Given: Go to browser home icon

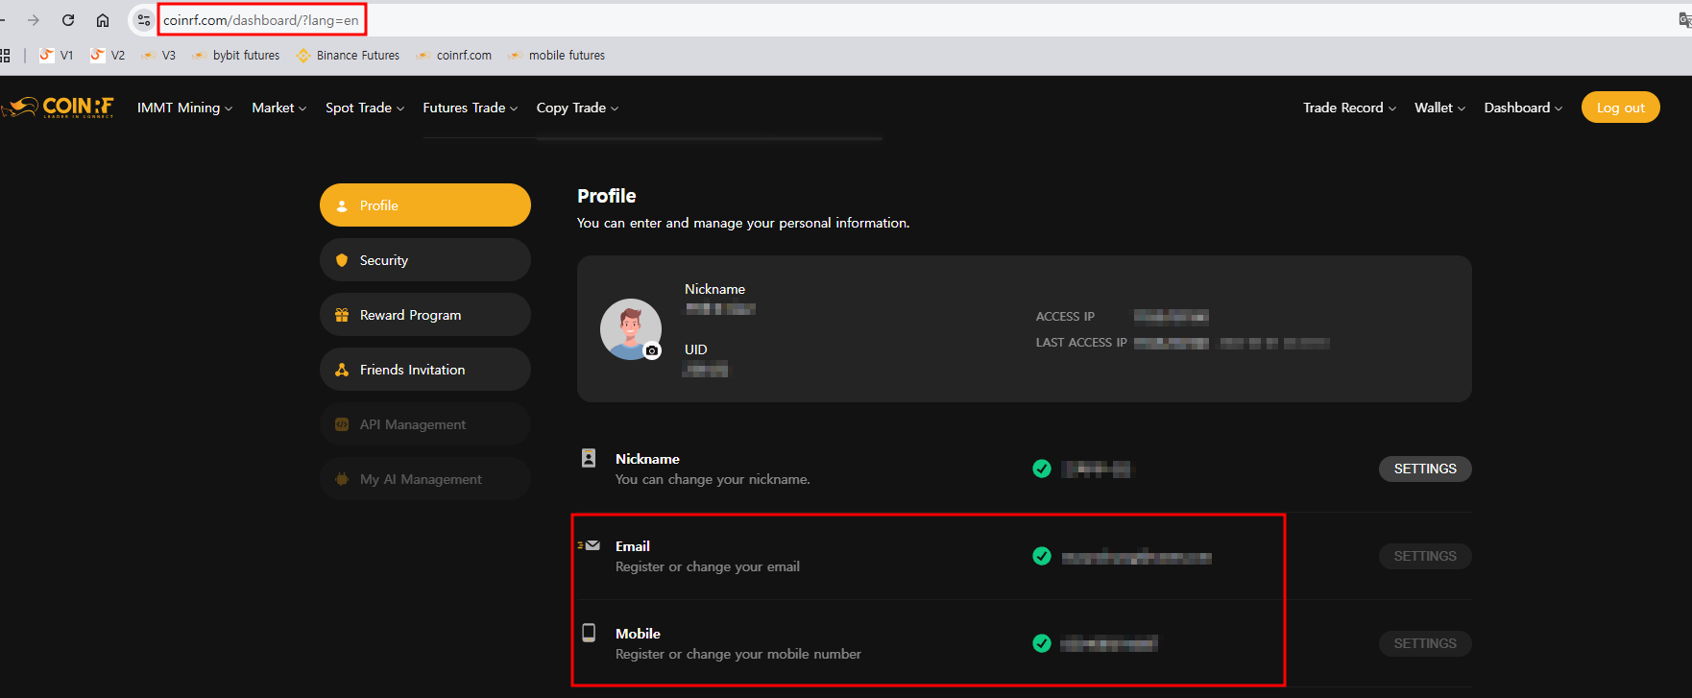Looking at the screenshot, I should coord(103,20).
